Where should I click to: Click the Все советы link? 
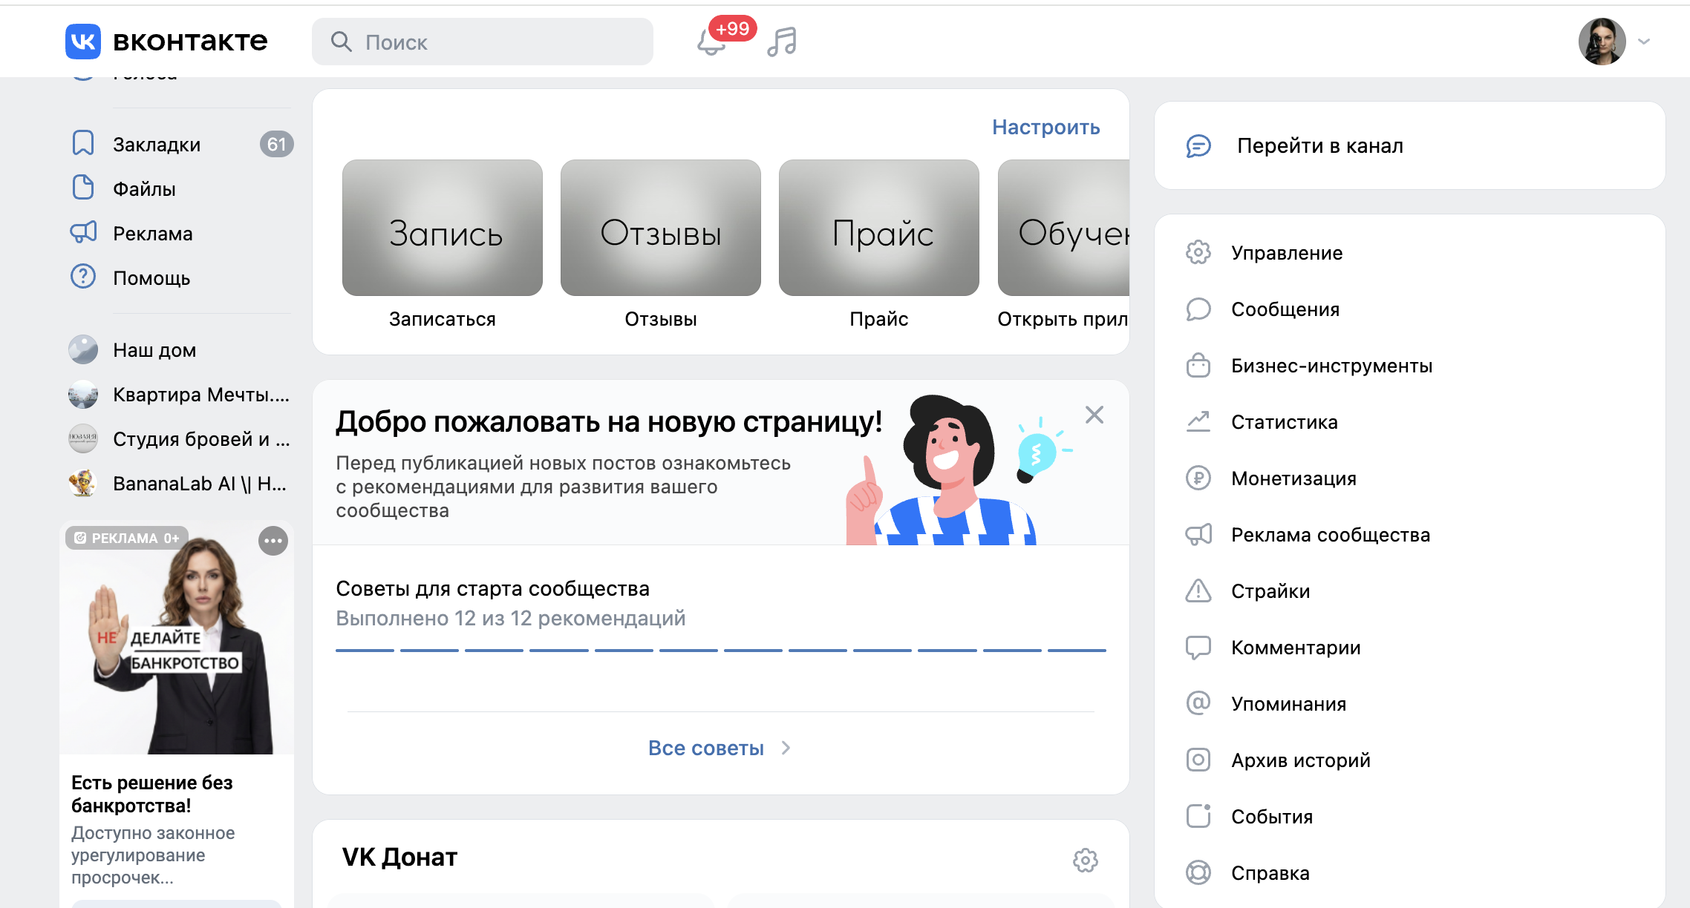click(706, 748)
